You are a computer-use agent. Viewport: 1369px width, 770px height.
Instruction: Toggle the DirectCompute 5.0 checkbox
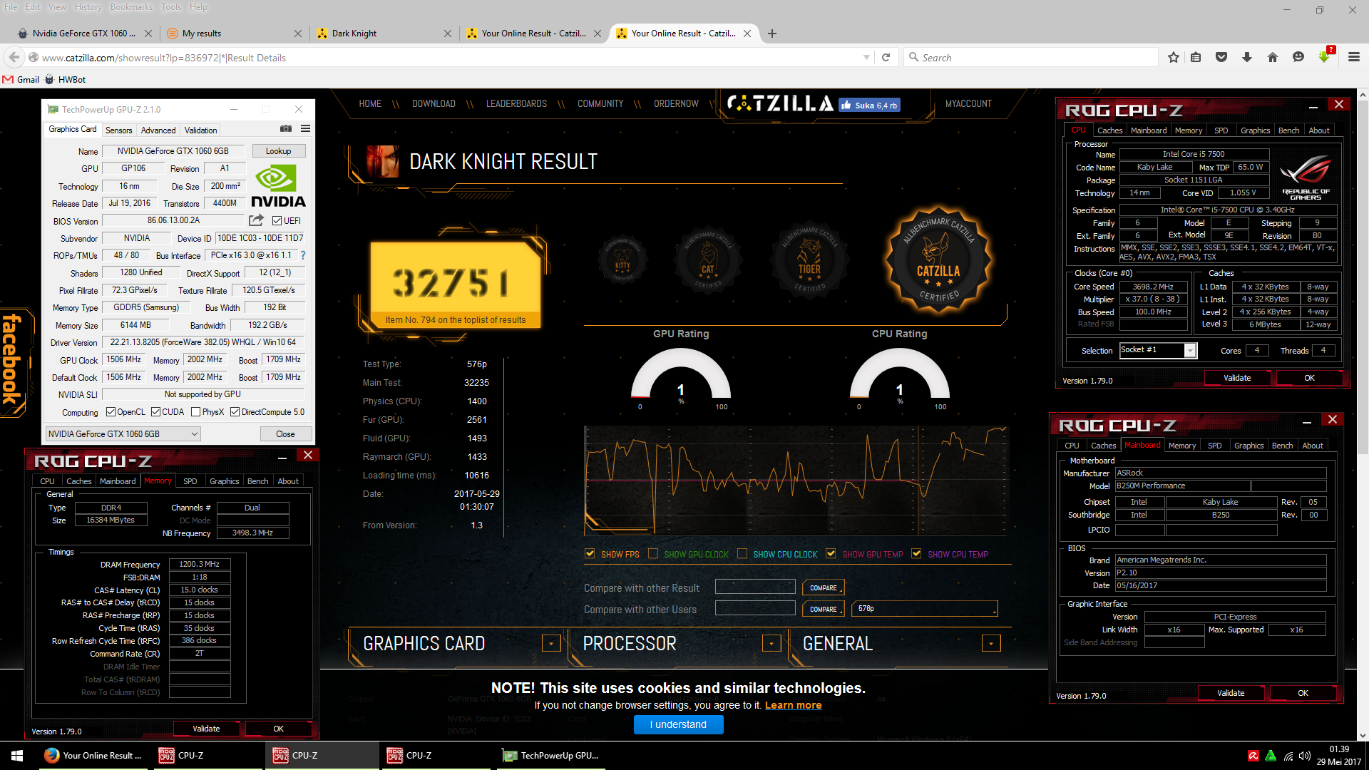coord(235,412)
